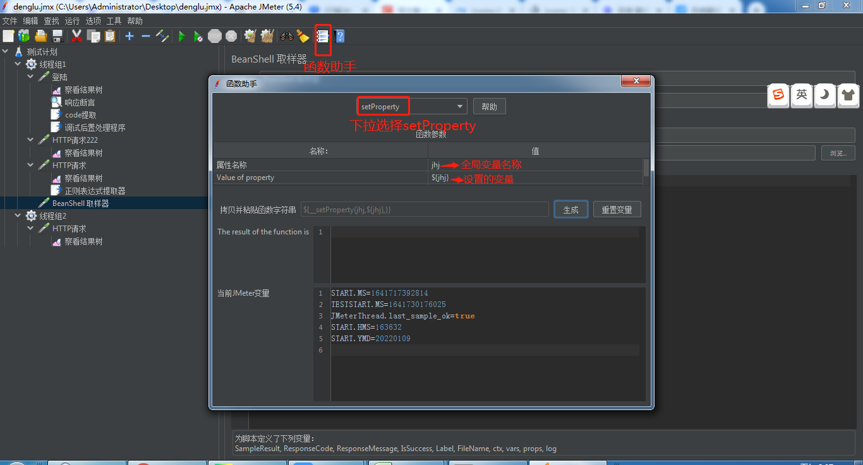Open the 选项 menu

tap(94, 21)
